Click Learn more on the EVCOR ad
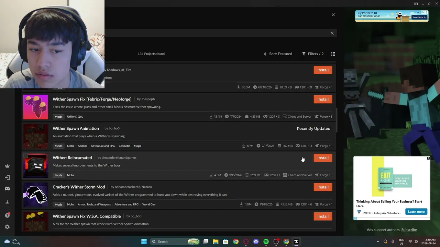The width and height of the screenshot is (440, 247). [x=416, y=212]
